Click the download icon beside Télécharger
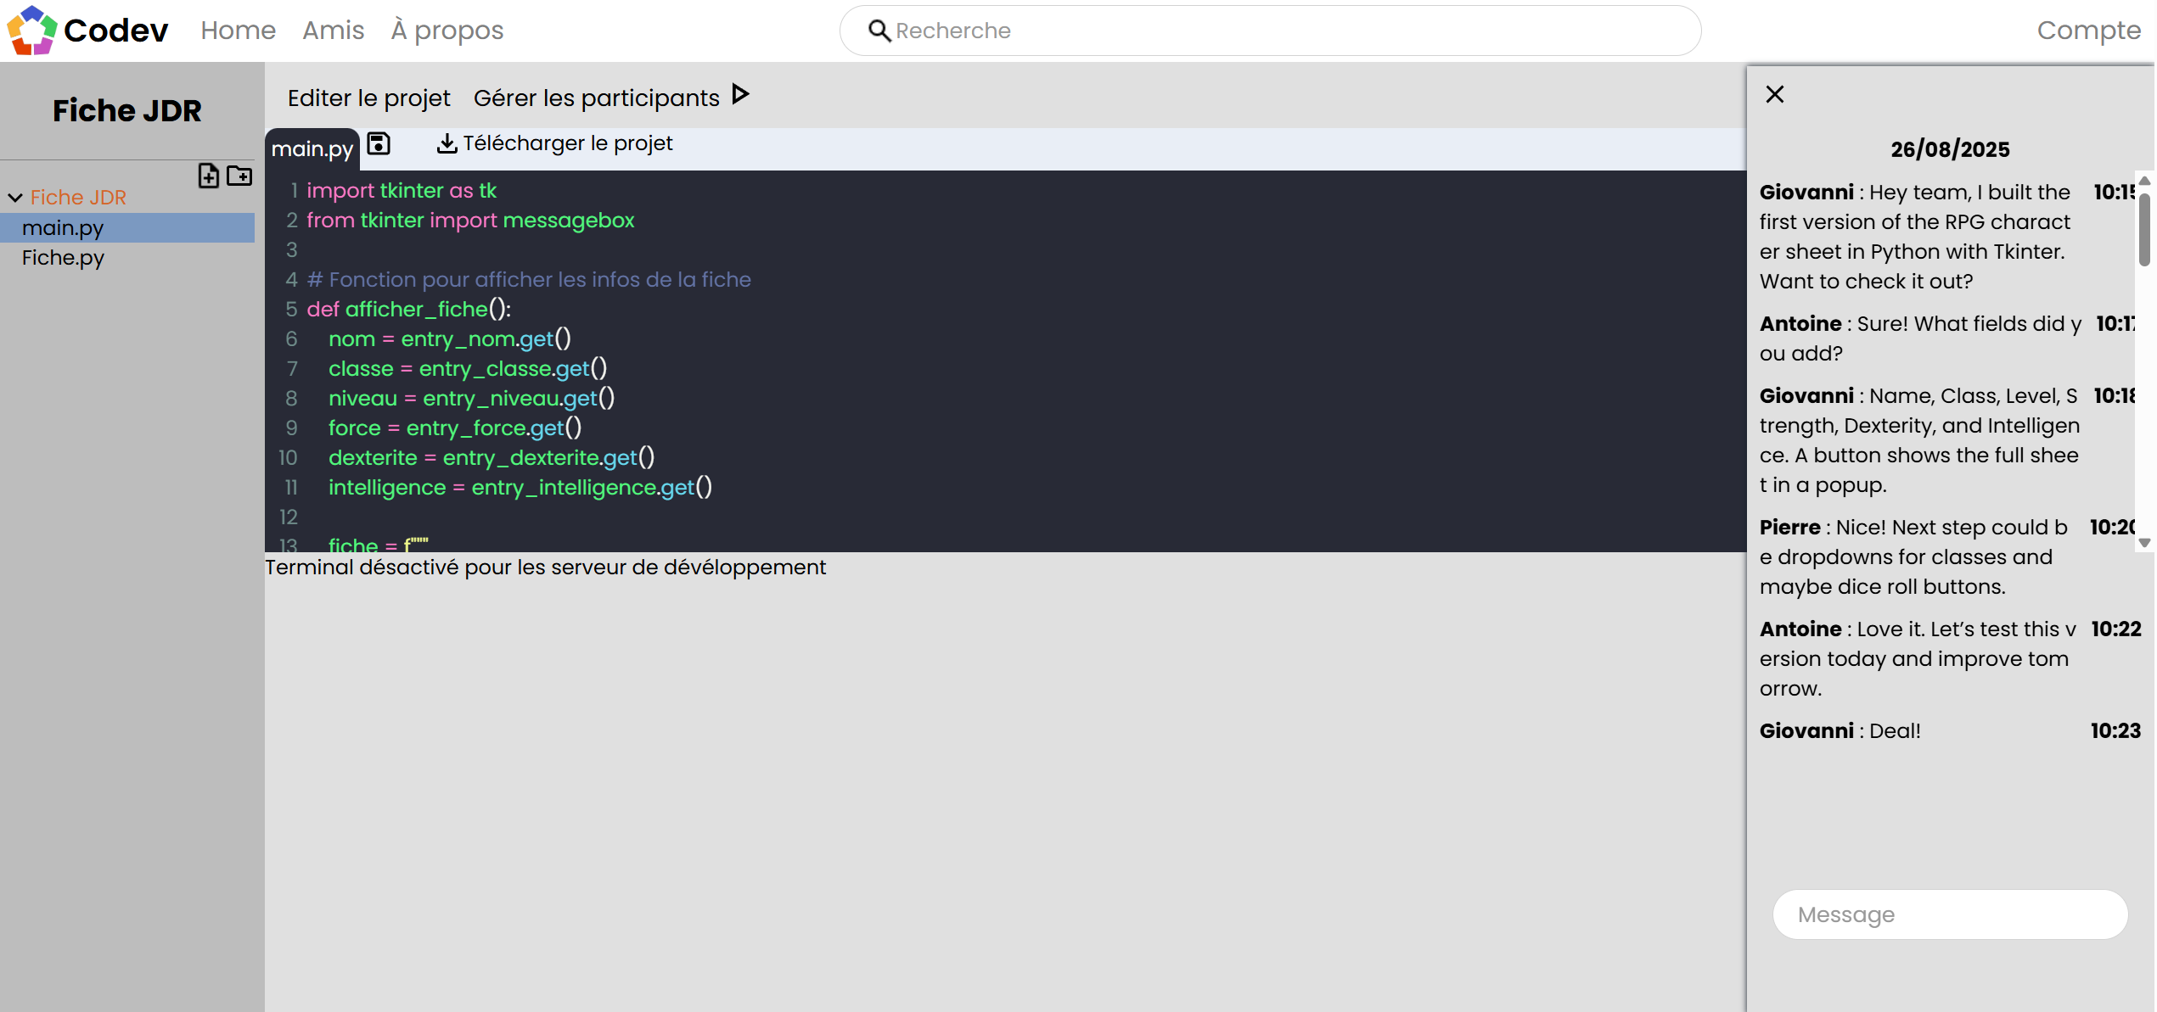 pos(447,143)
